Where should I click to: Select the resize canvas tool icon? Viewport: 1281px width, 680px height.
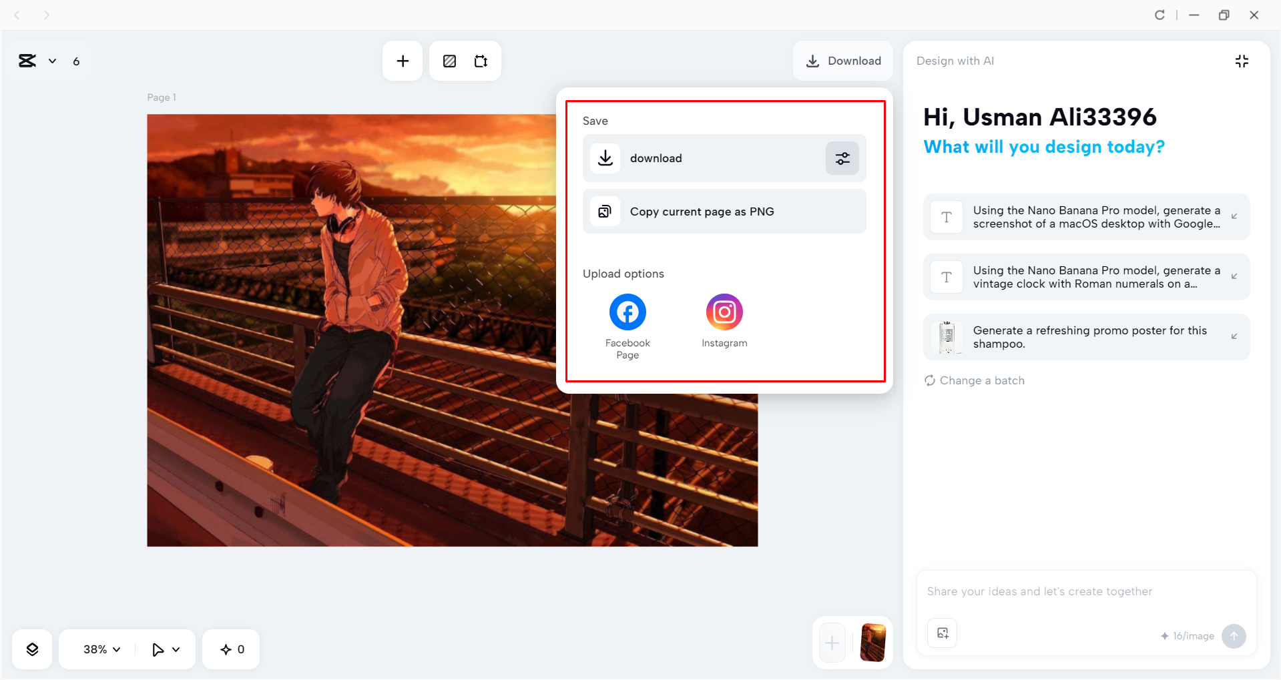[x=481, y=61]
